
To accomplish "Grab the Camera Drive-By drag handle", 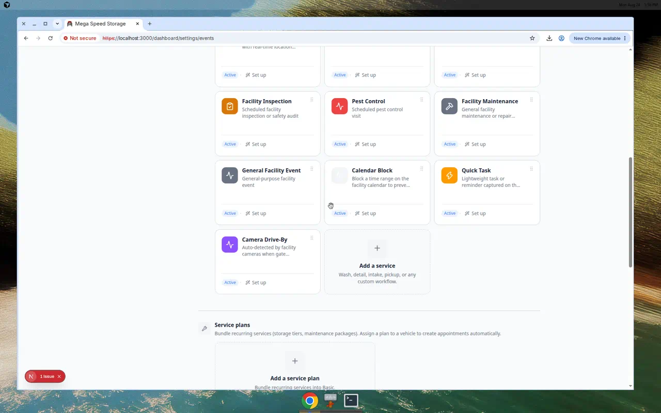I will 312,238.
